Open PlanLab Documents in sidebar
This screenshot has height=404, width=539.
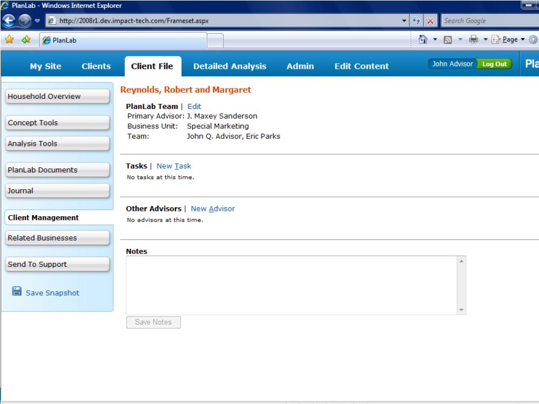[x=57, y=170]
